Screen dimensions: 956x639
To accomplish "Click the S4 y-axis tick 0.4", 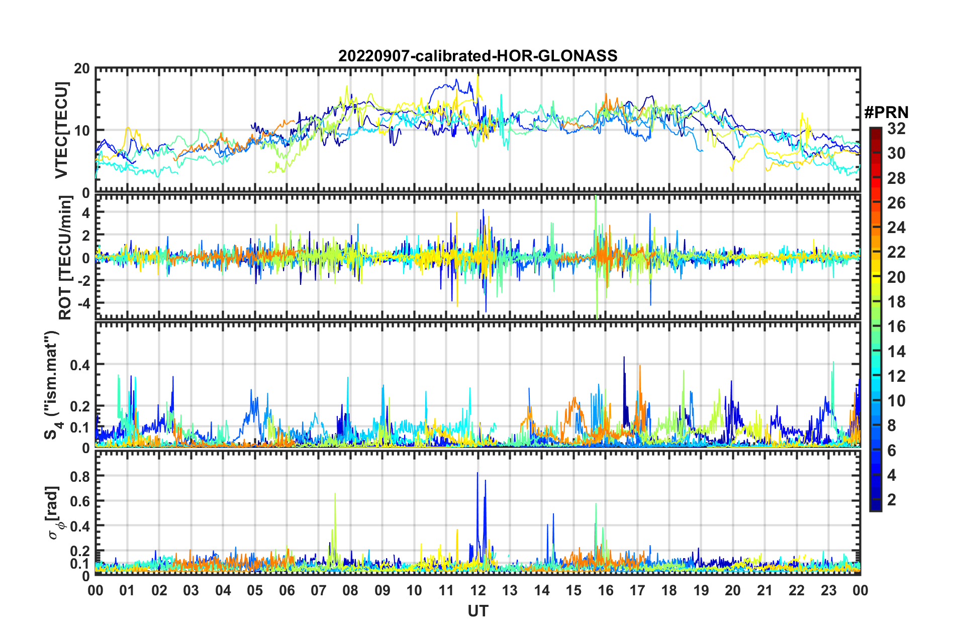I will [x=80, y=365].
